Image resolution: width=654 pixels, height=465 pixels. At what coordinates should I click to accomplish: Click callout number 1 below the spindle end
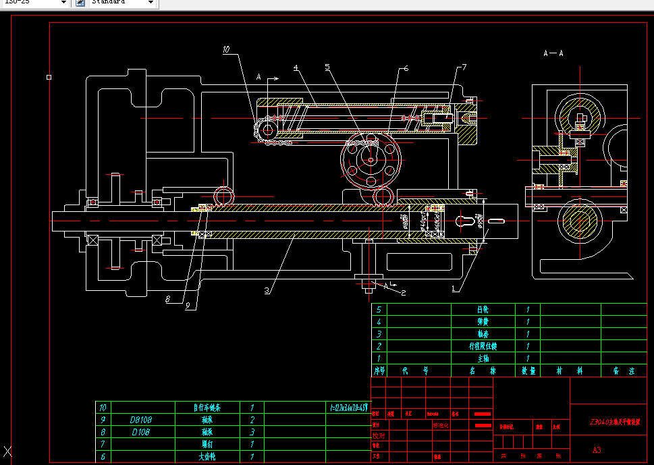454,288
